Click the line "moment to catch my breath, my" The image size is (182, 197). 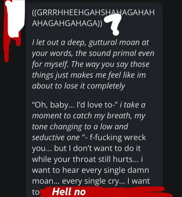pos(89,116)
